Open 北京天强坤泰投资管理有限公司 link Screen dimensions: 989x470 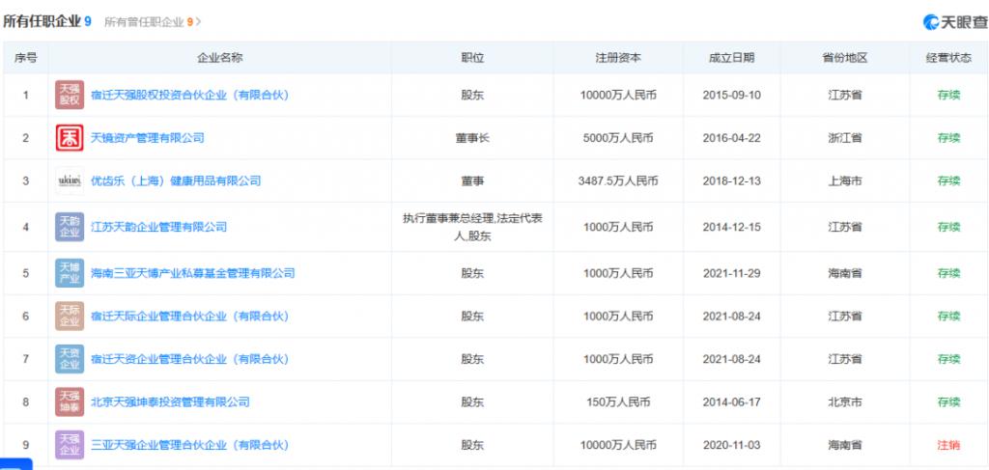(x=170, y=401)
